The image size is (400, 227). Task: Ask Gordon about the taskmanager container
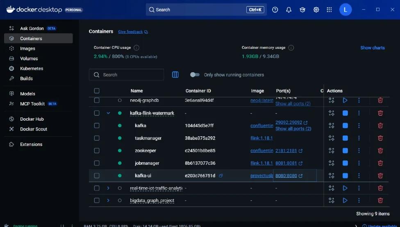coord(332,138)
